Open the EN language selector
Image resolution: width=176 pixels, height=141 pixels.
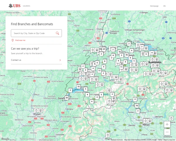tap(165, 6)
